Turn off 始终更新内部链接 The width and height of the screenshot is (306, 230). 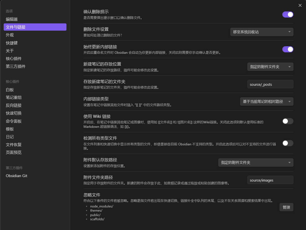coord(288,49)
